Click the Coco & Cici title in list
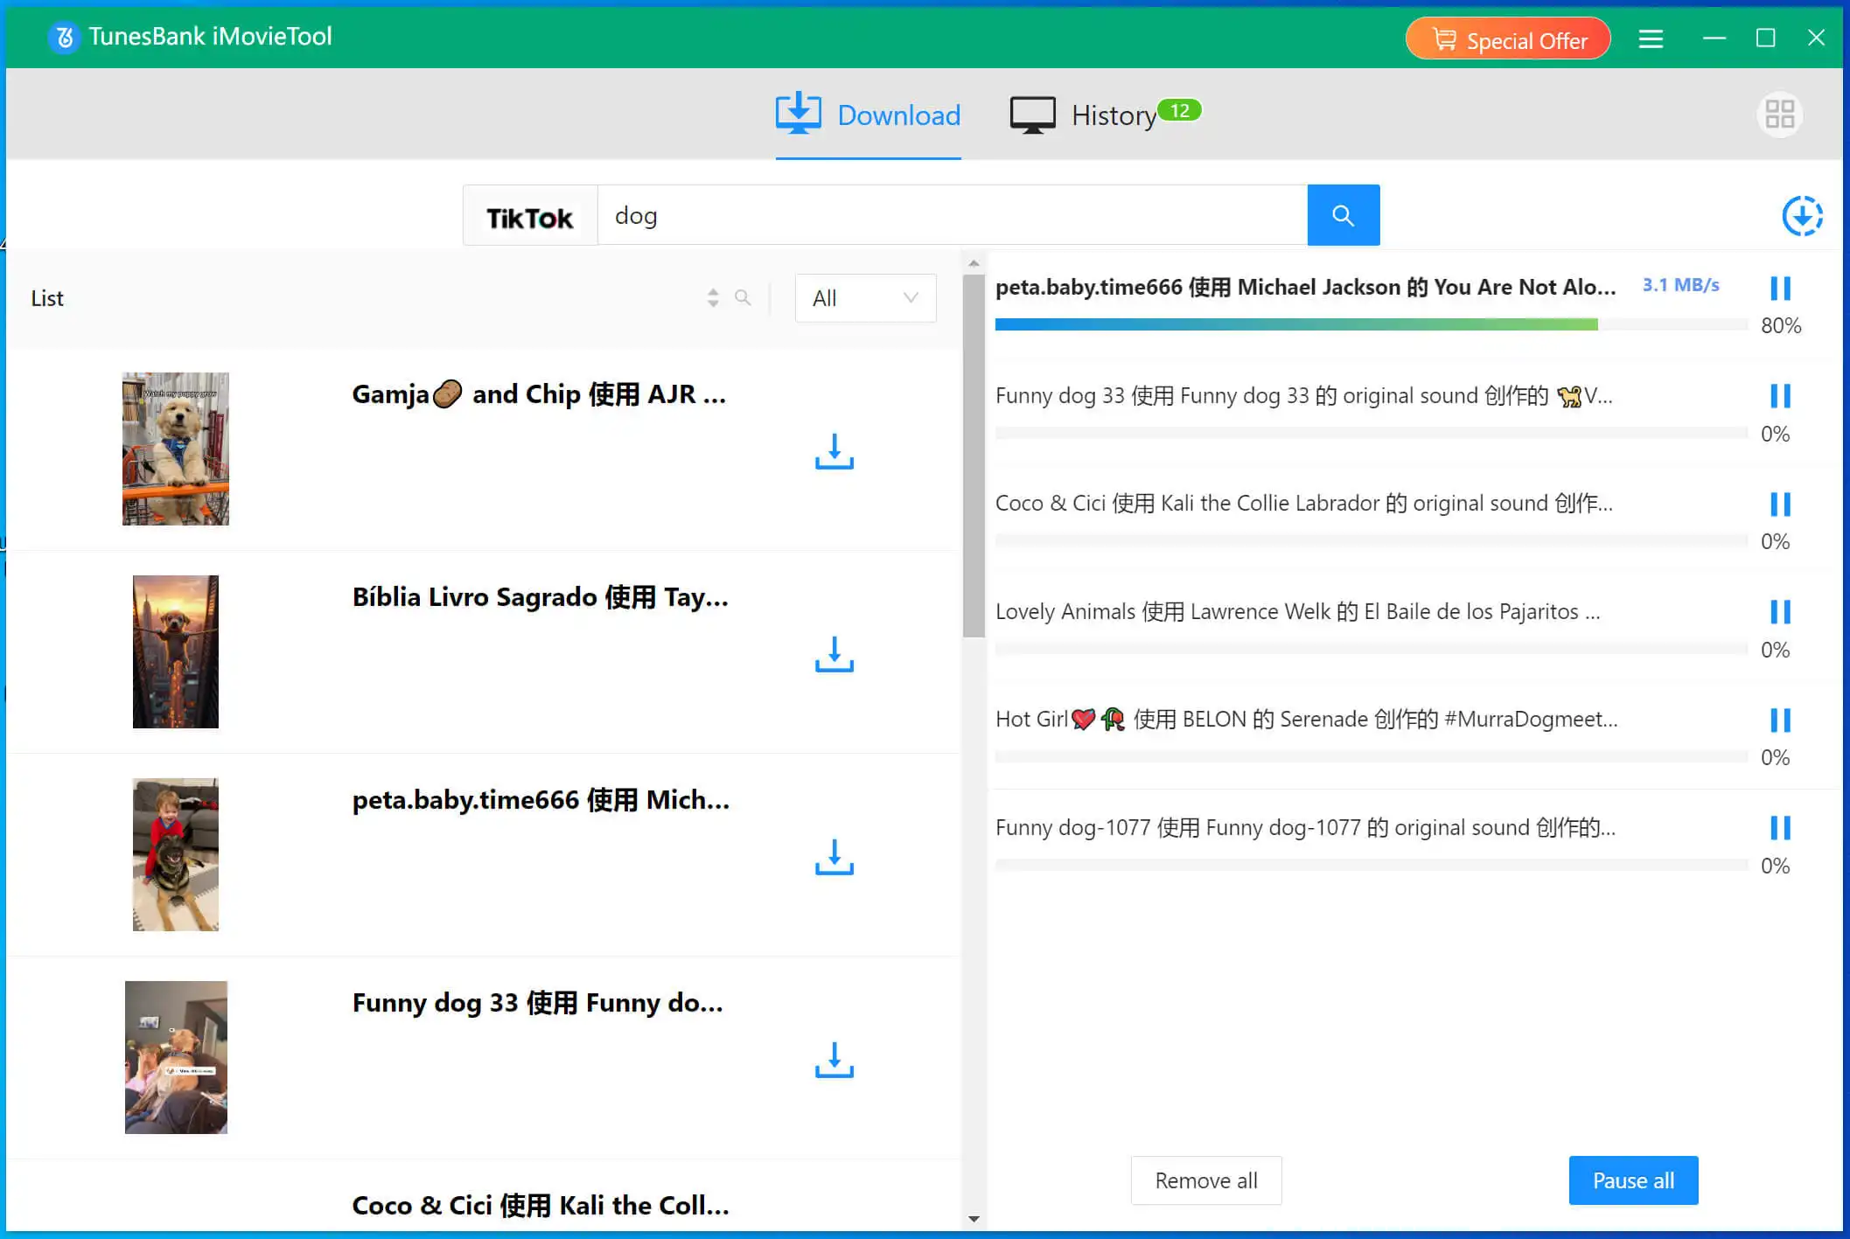Screen dimensions: 1850x1239 (541, 1206)
